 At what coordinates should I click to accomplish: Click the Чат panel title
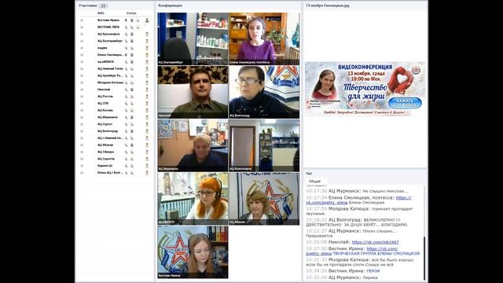tap(309, 174)
